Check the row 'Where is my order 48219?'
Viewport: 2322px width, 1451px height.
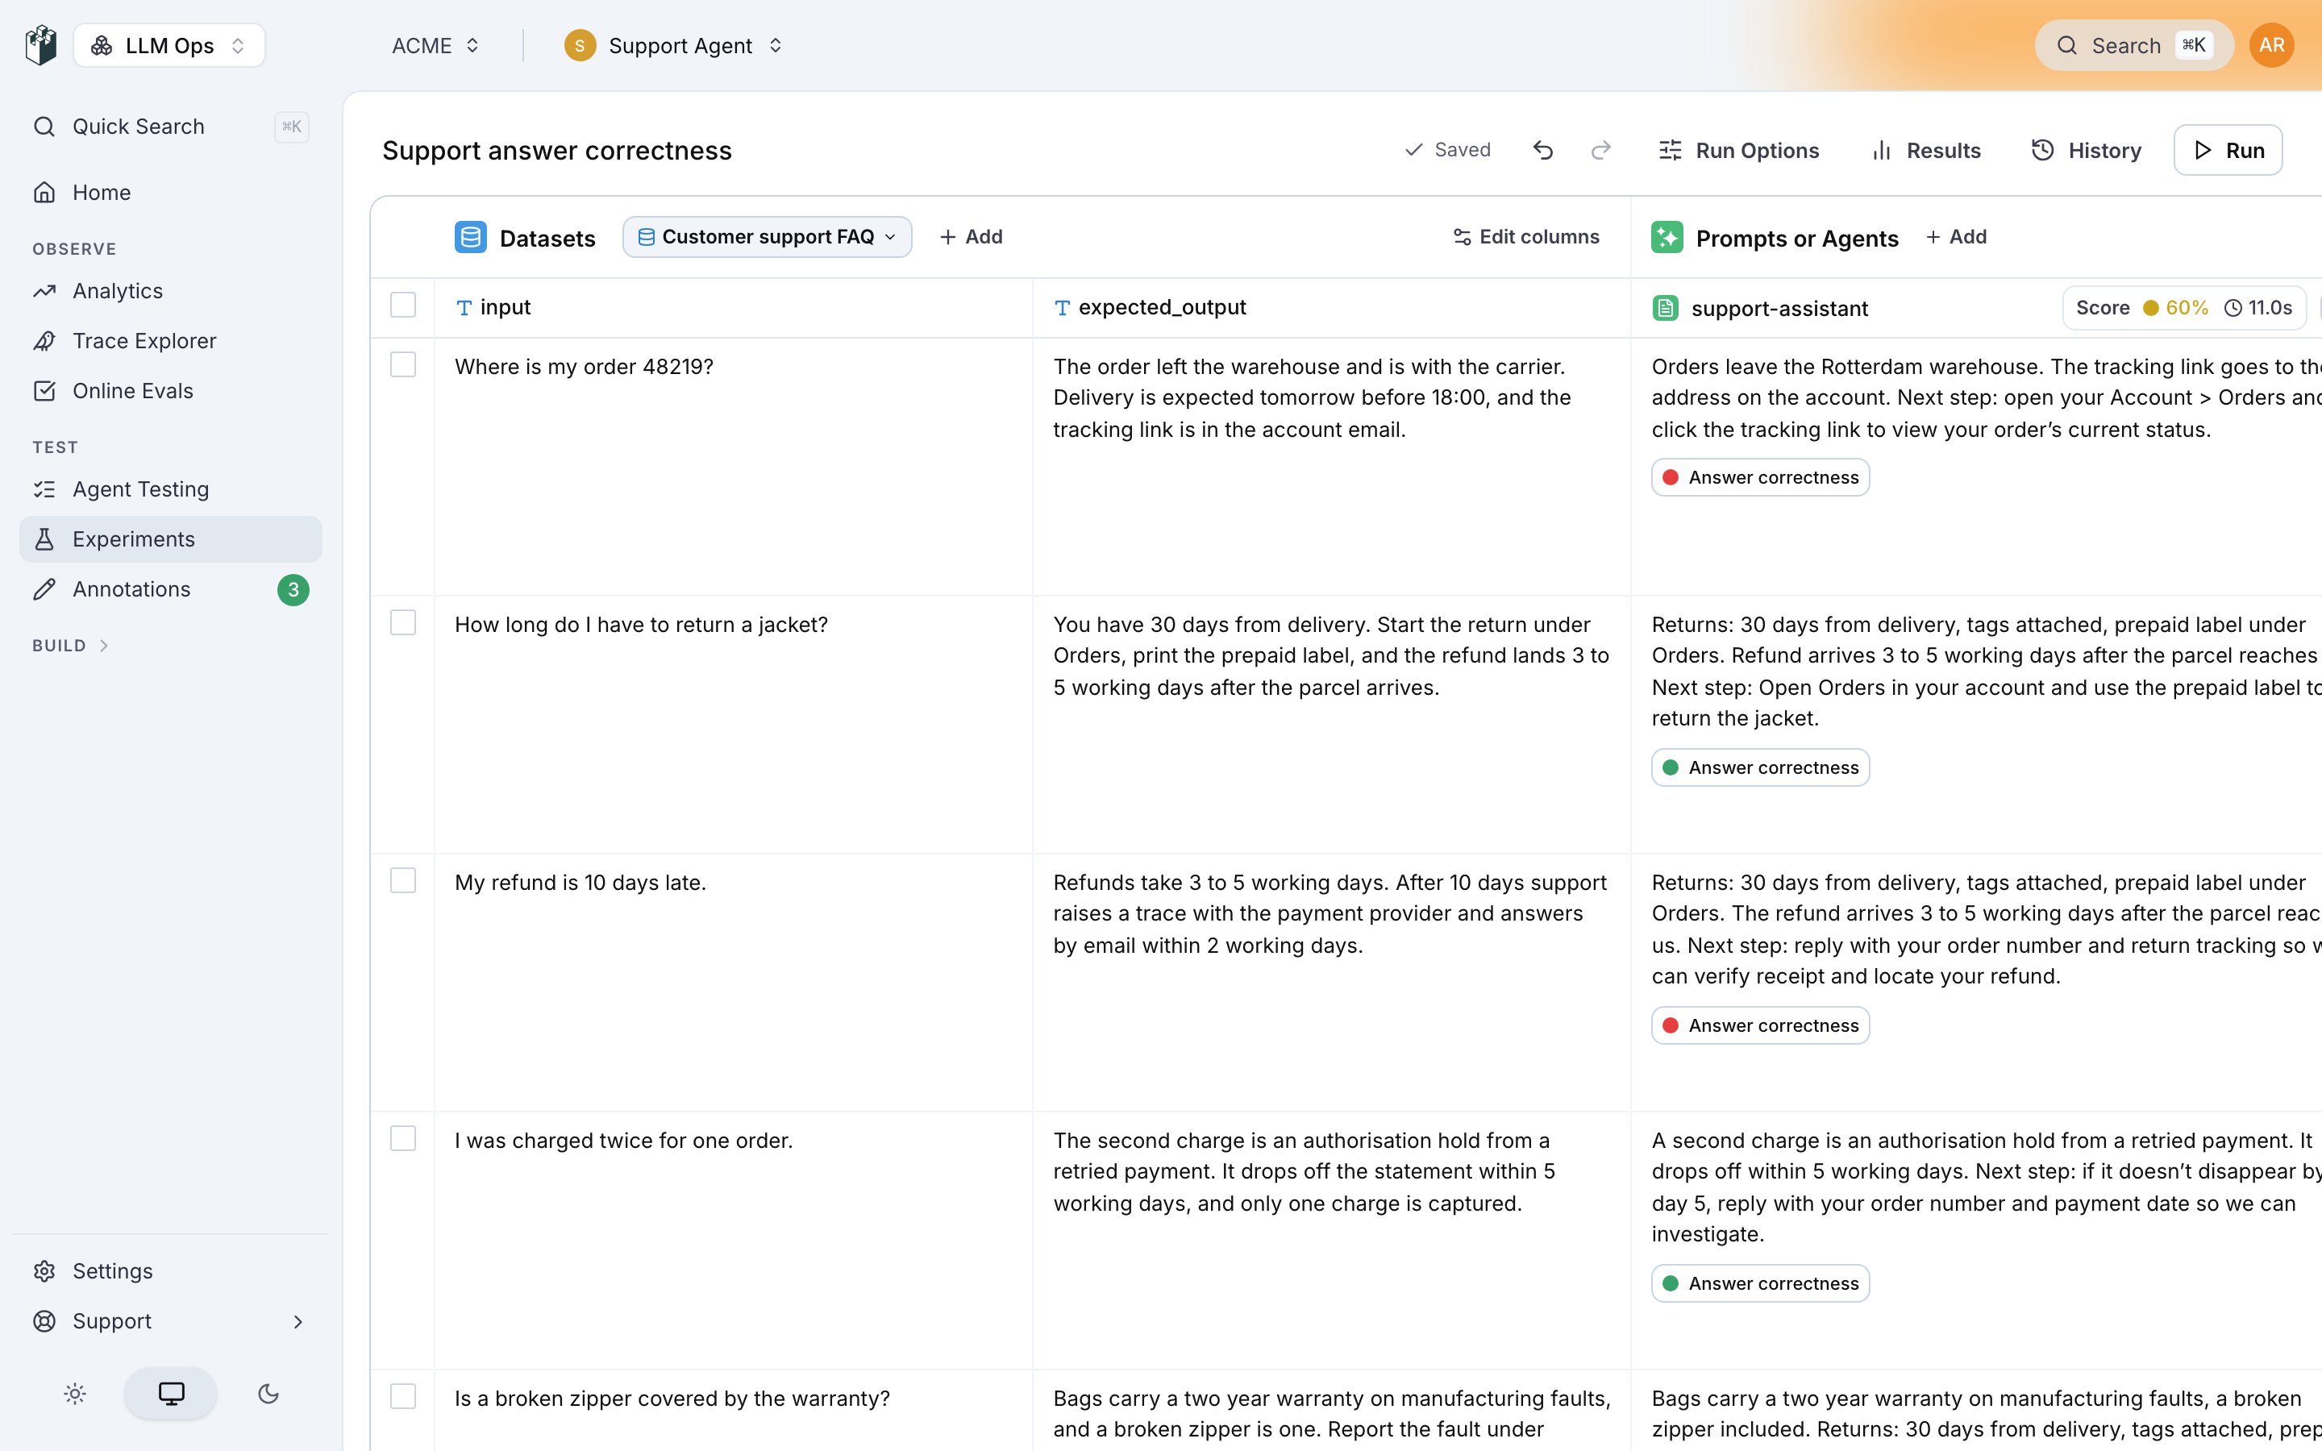click(403, 364)
